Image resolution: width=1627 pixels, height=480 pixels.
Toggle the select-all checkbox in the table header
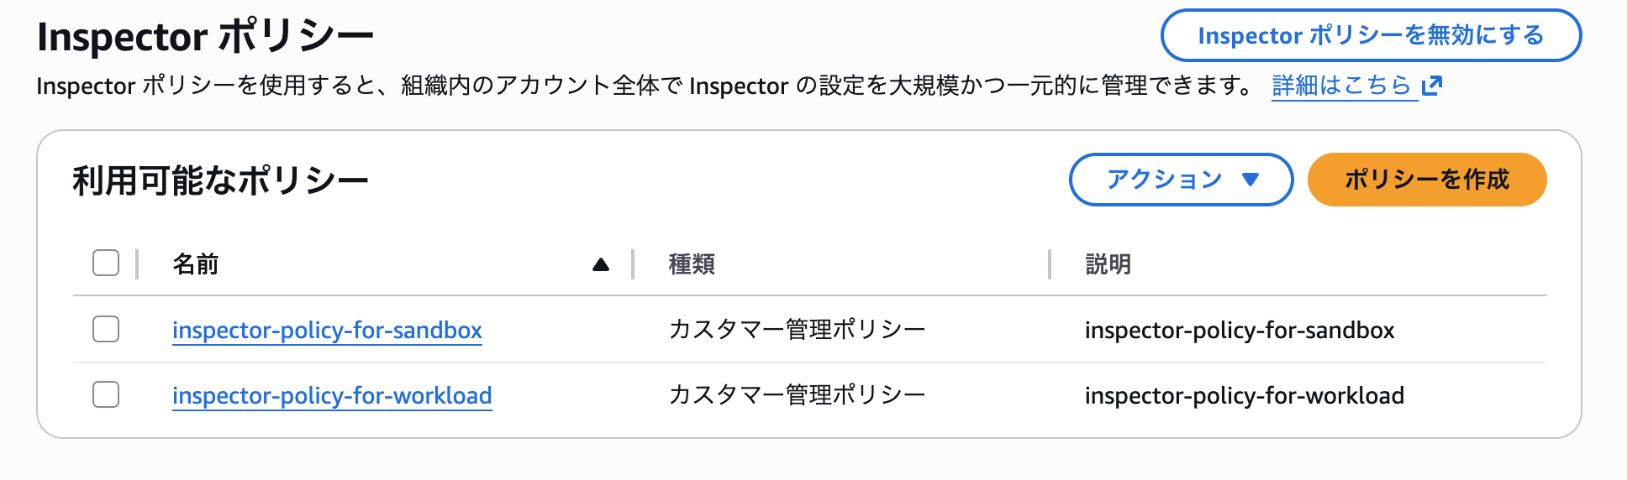pos(106,263)
